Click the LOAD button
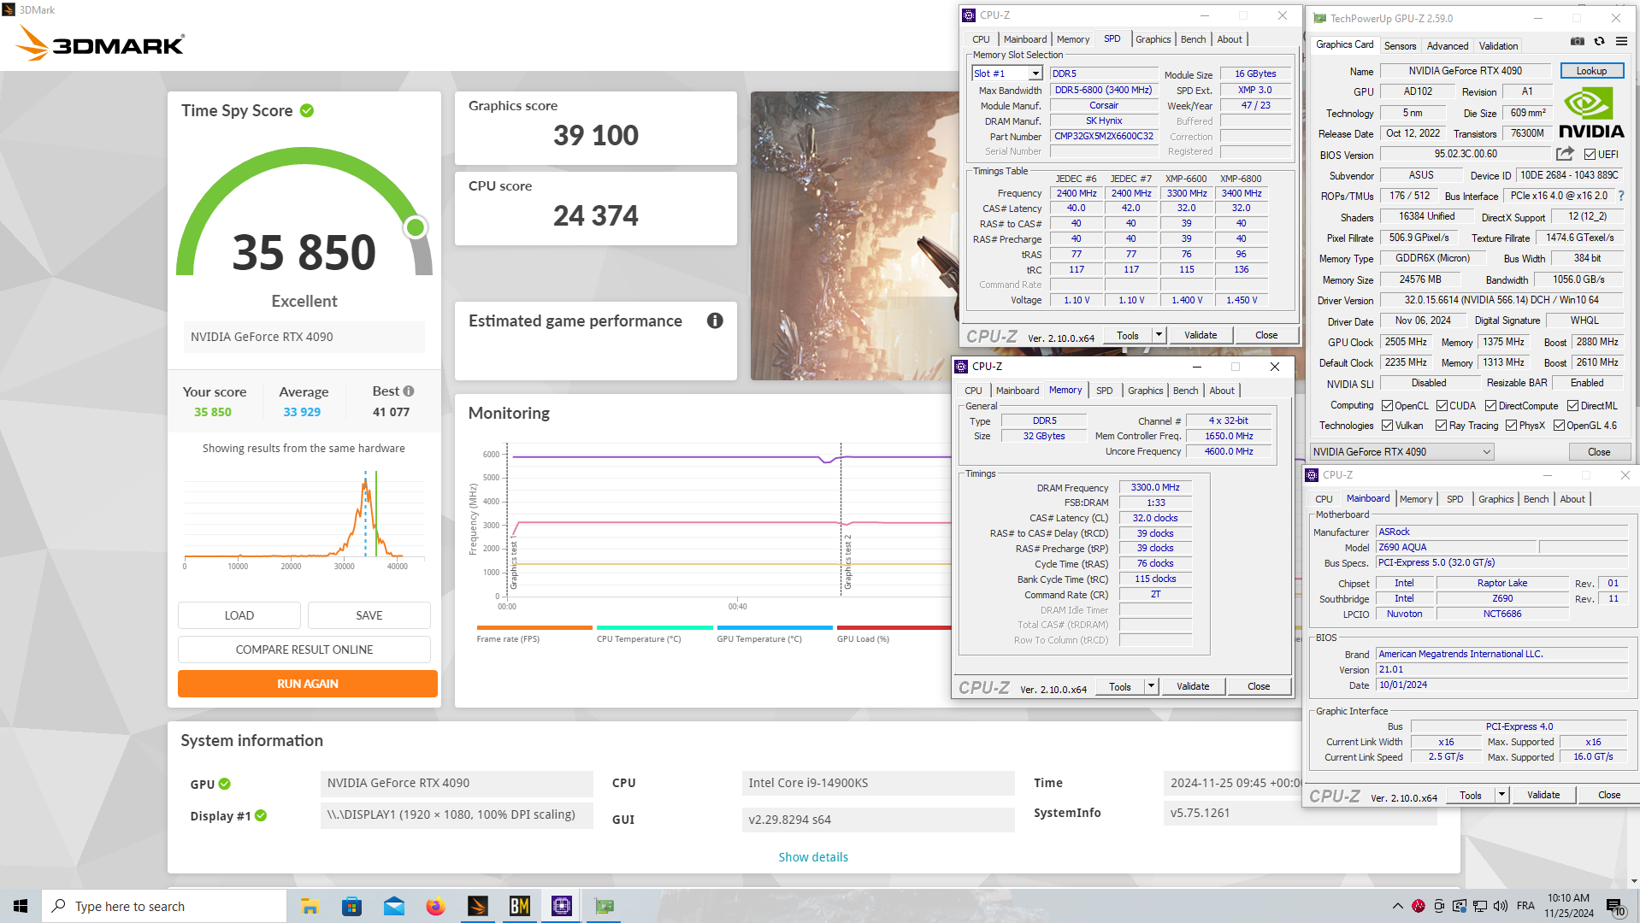The image size is (1640, 923). (239, 615)
